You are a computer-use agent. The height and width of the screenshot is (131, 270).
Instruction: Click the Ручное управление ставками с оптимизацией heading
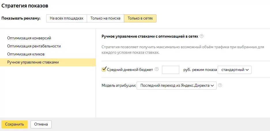150,36
